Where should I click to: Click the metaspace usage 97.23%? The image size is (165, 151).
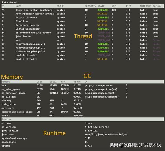(x=78, y=108)
